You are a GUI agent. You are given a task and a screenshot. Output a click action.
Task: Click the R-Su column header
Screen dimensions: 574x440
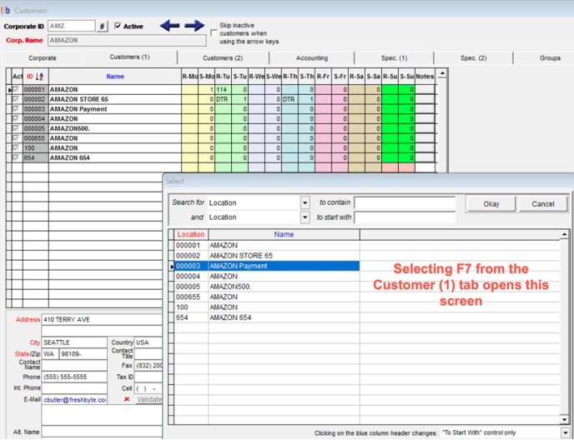[x=390, y=77]
